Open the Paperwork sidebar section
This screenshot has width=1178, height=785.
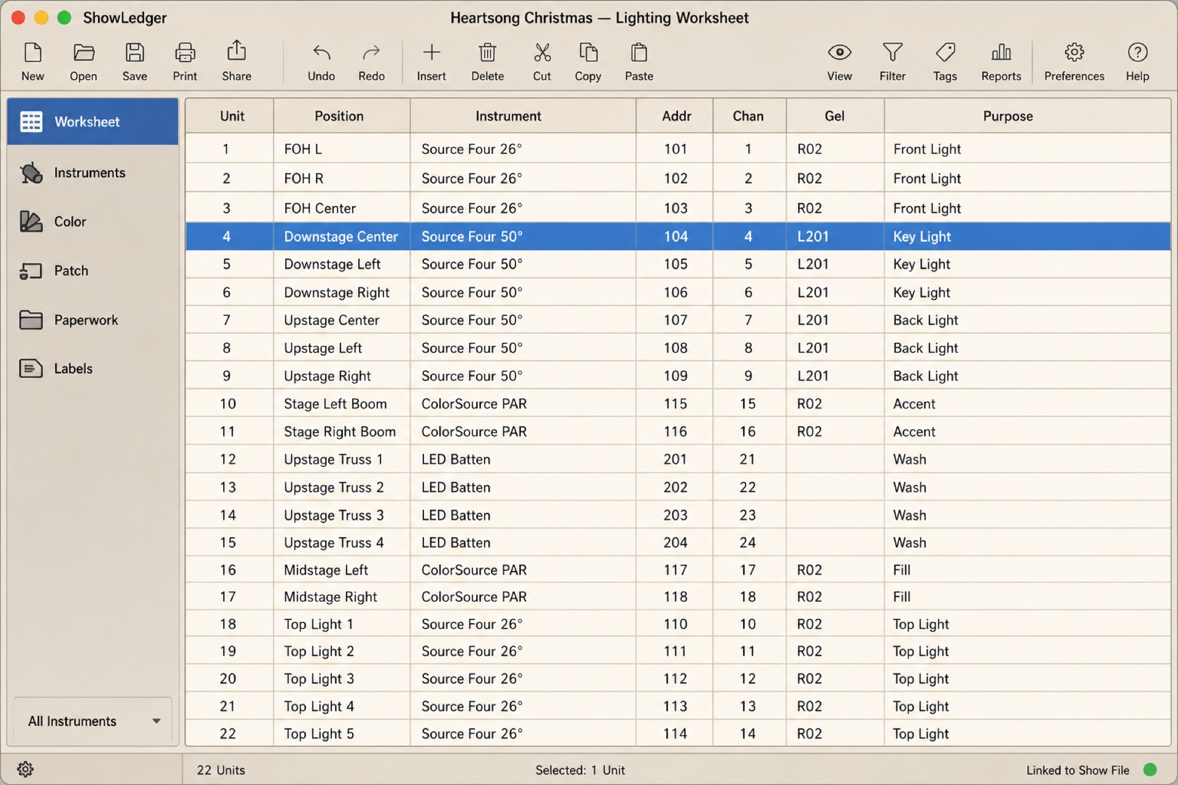(x=93, y=320)
